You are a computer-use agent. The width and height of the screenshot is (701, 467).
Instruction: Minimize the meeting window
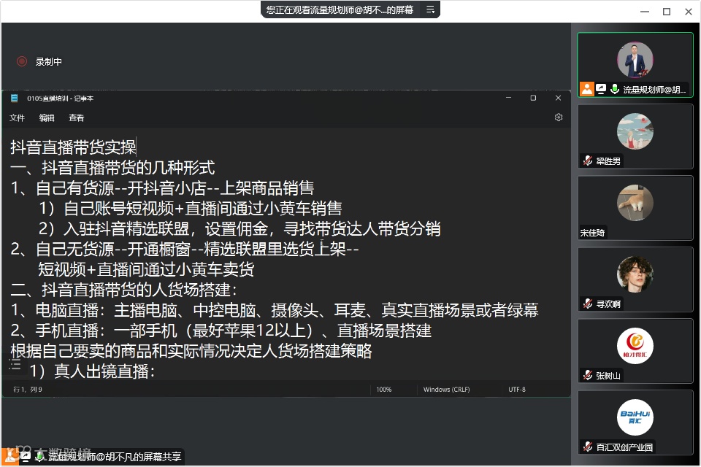(x=645, y=12)
